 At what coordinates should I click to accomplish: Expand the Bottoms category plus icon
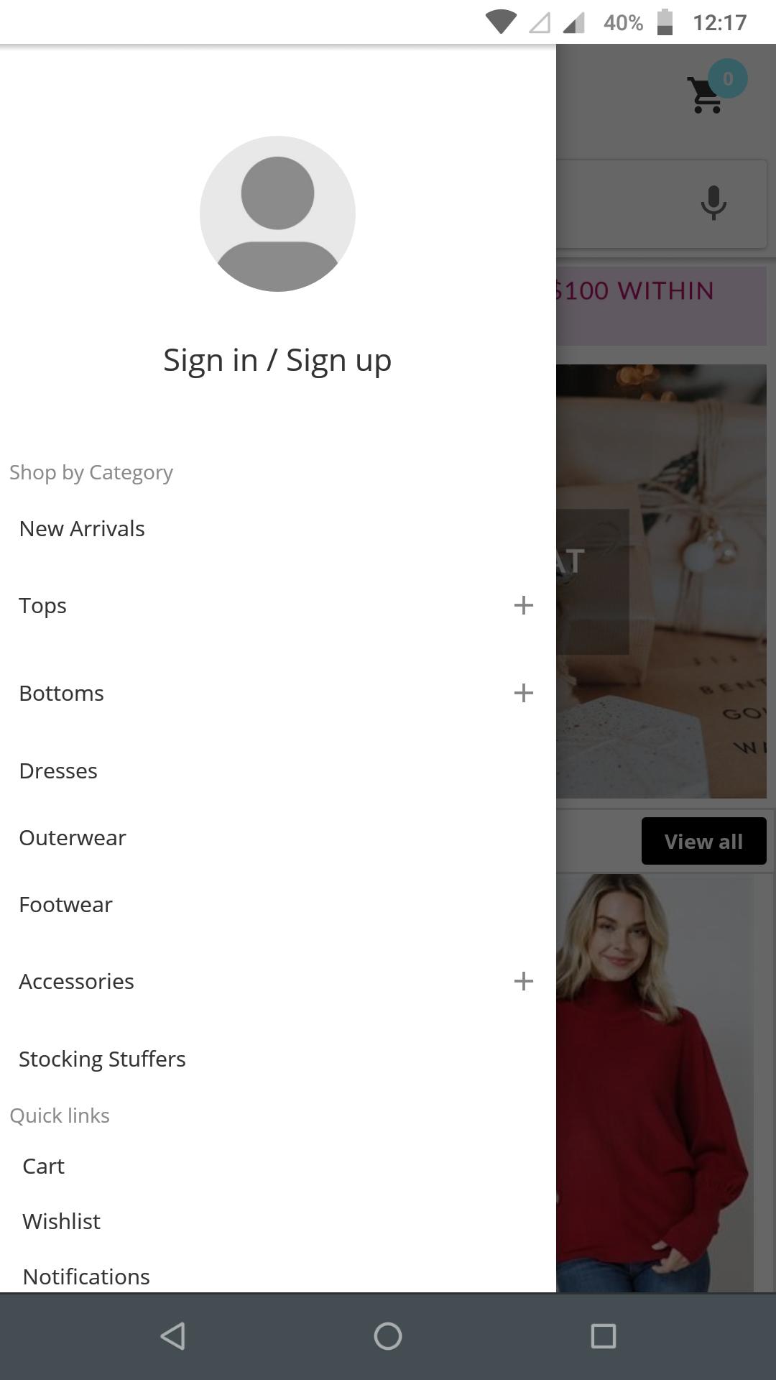(524, 693)
